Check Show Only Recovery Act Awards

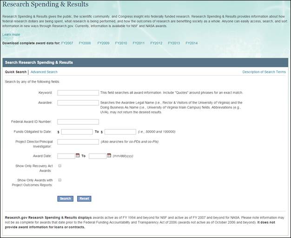point(60,165)
